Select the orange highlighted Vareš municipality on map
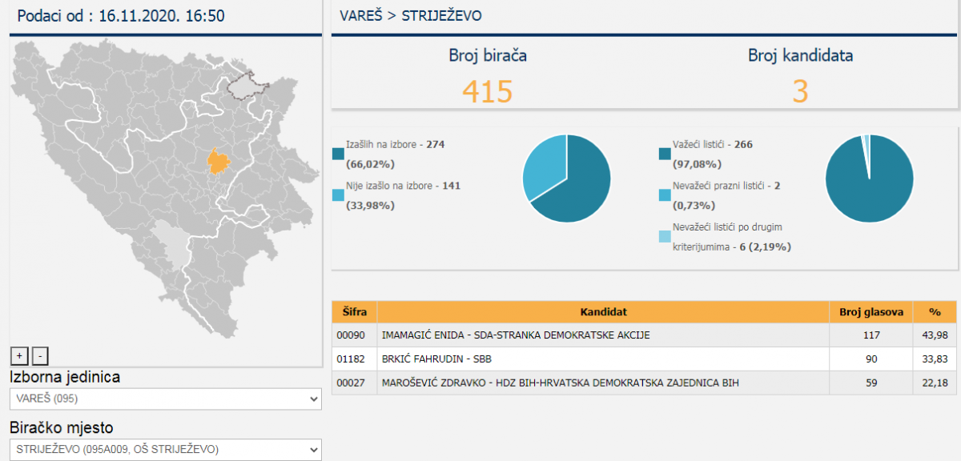The height and width of the screenshot is (461, 961). pyautogui.click(x=219, y=161)
